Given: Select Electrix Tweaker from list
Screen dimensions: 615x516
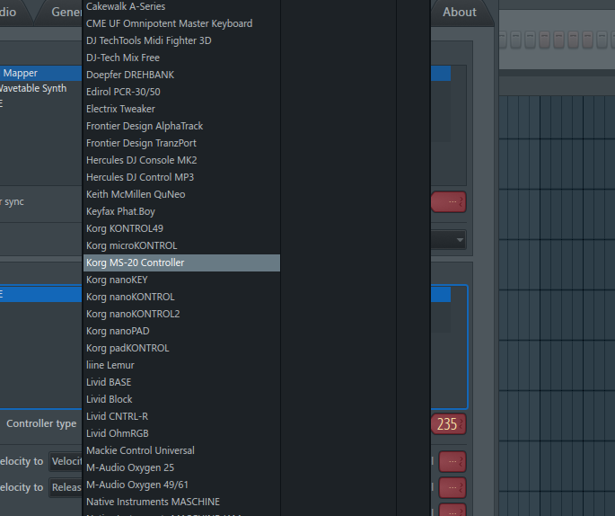Looking at the screenshot, I should [x=181, y=109].
